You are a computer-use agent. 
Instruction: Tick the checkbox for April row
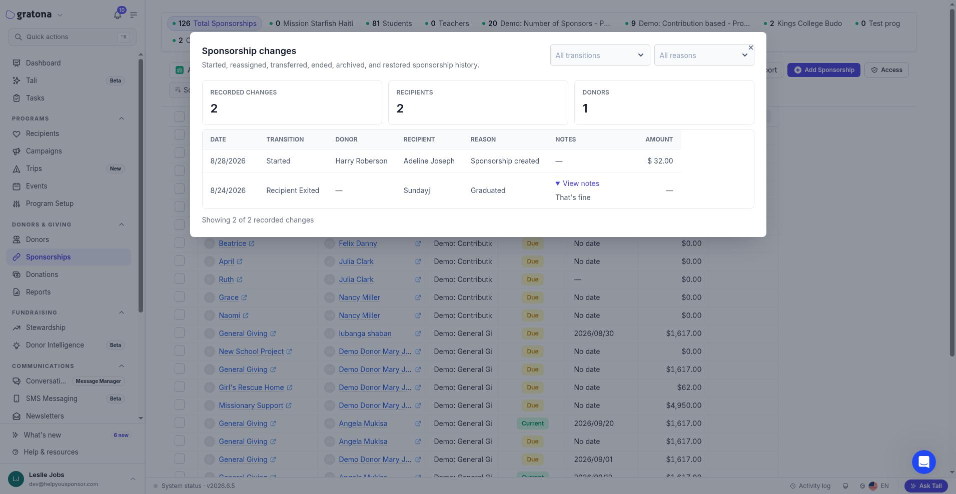point(180,260)
